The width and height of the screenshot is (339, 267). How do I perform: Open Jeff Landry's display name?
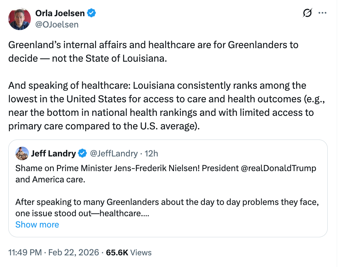(x=53, y=153)
